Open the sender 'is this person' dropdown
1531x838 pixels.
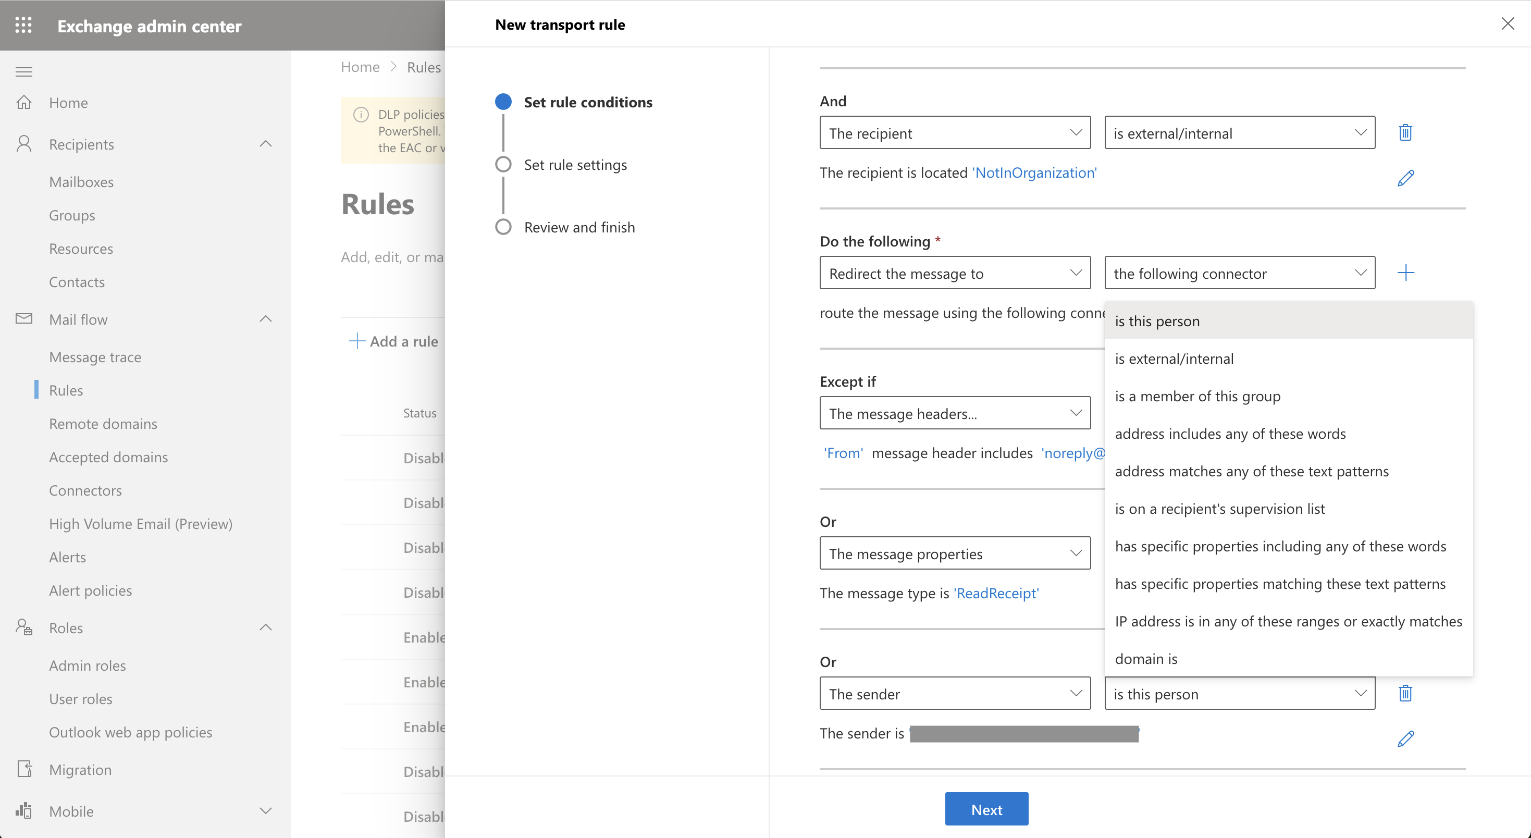click(x=1240, y=693)
